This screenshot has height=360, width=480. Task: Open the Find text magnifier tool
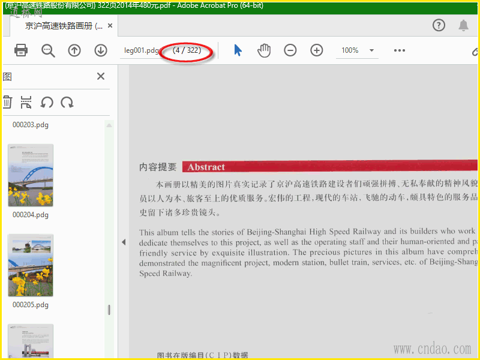[x=48, y=50]
